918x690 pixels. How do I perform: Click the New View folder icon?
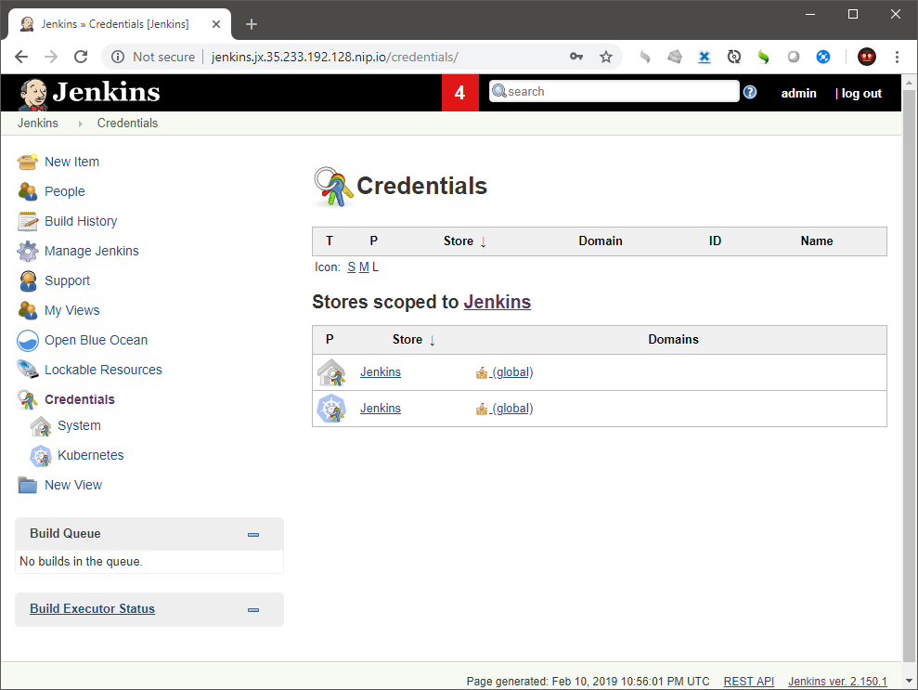click(28, 485)
